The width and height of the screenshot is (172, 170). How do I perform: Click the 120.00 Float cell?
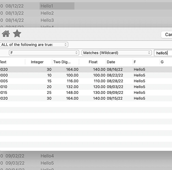99,87
